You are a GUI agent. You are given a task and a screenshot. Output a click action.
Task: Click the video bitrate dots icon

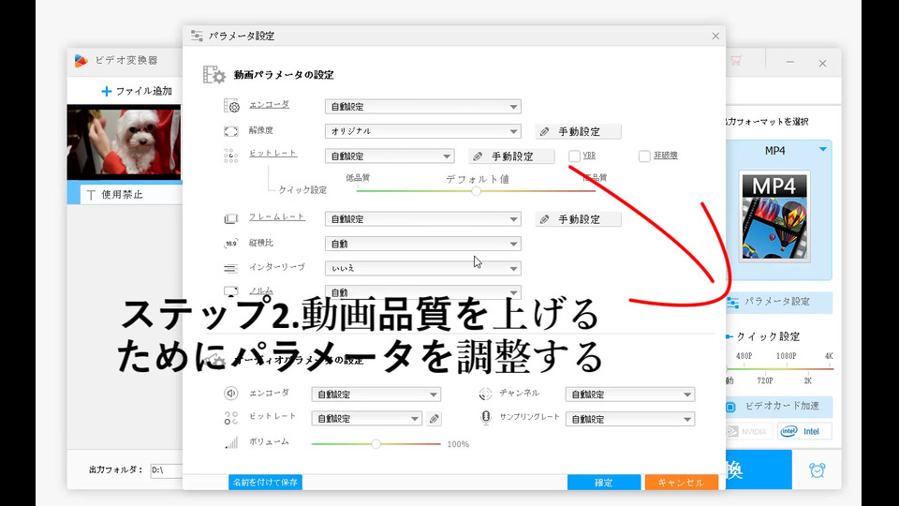pos(231,156)
